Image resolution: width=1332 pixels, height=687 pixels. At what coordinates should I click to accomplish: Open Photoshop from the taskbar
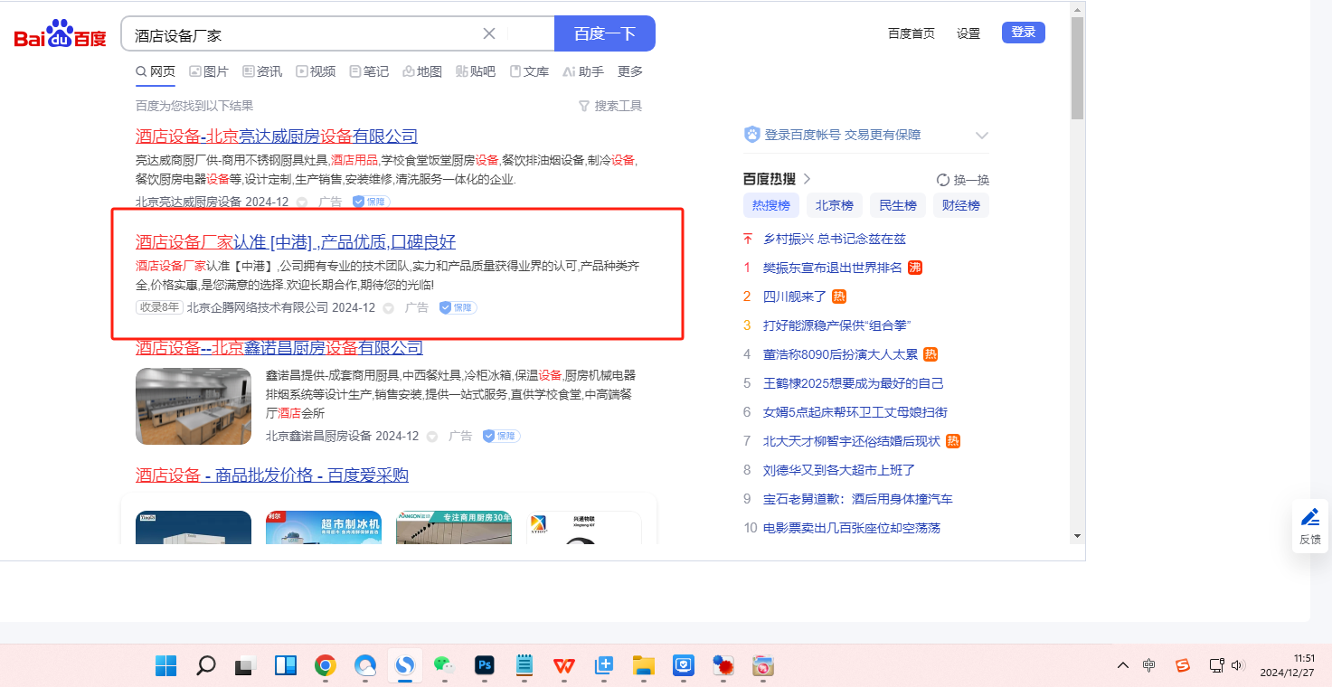pyautogui.click(x=485, y=666)
